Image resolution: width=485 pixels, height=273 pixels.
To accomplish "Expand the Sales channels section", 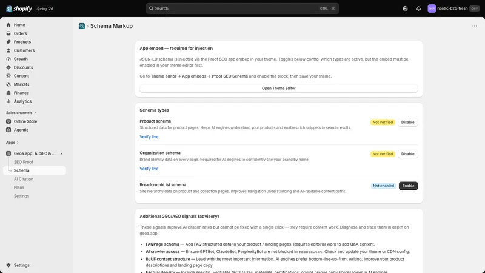I will tap(21, 113).
